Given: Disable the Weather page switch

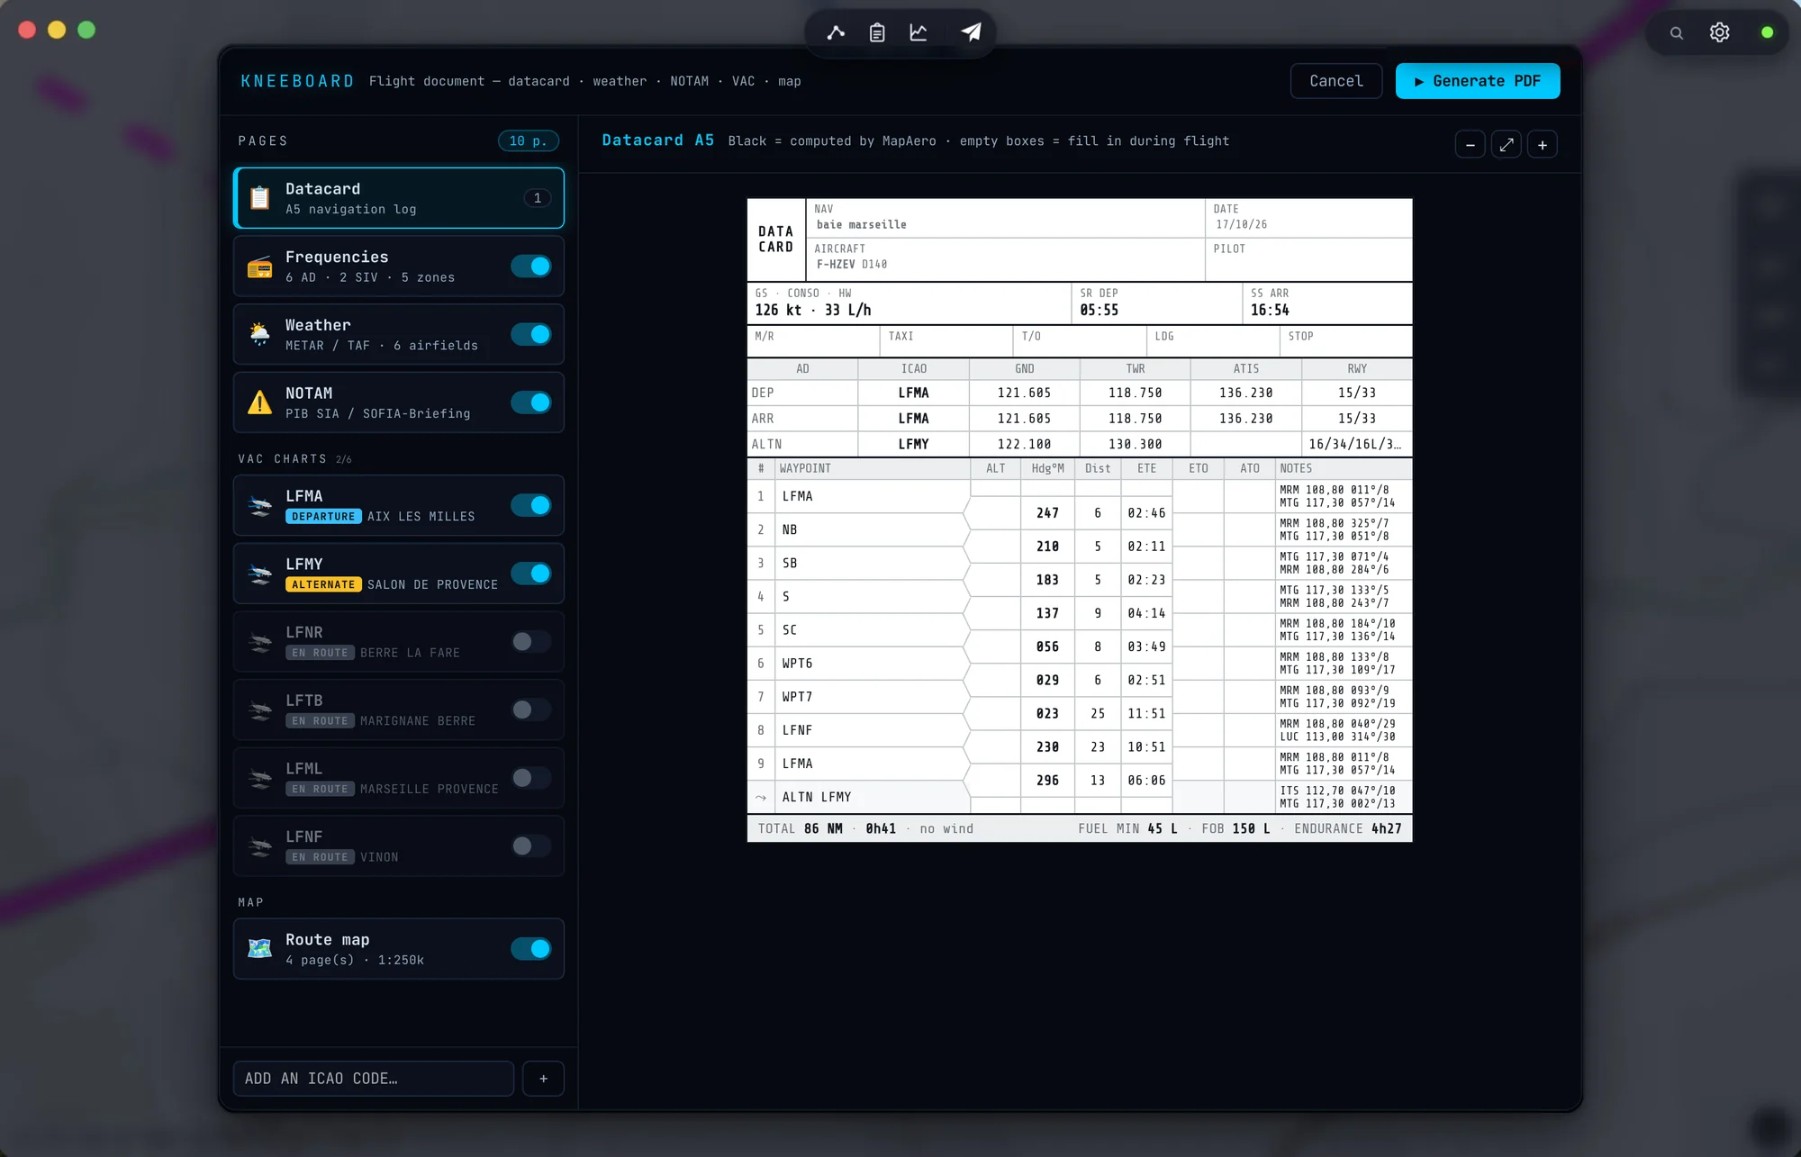Looking at the screenshot, I should (530, 334).
